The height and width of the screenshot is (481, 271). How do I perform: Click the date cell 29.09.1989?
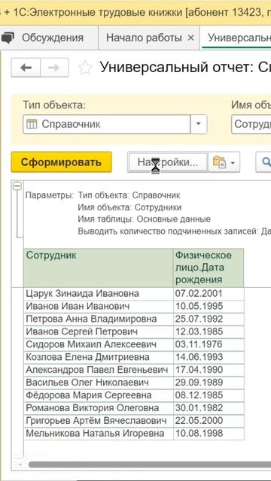[209, 383]
